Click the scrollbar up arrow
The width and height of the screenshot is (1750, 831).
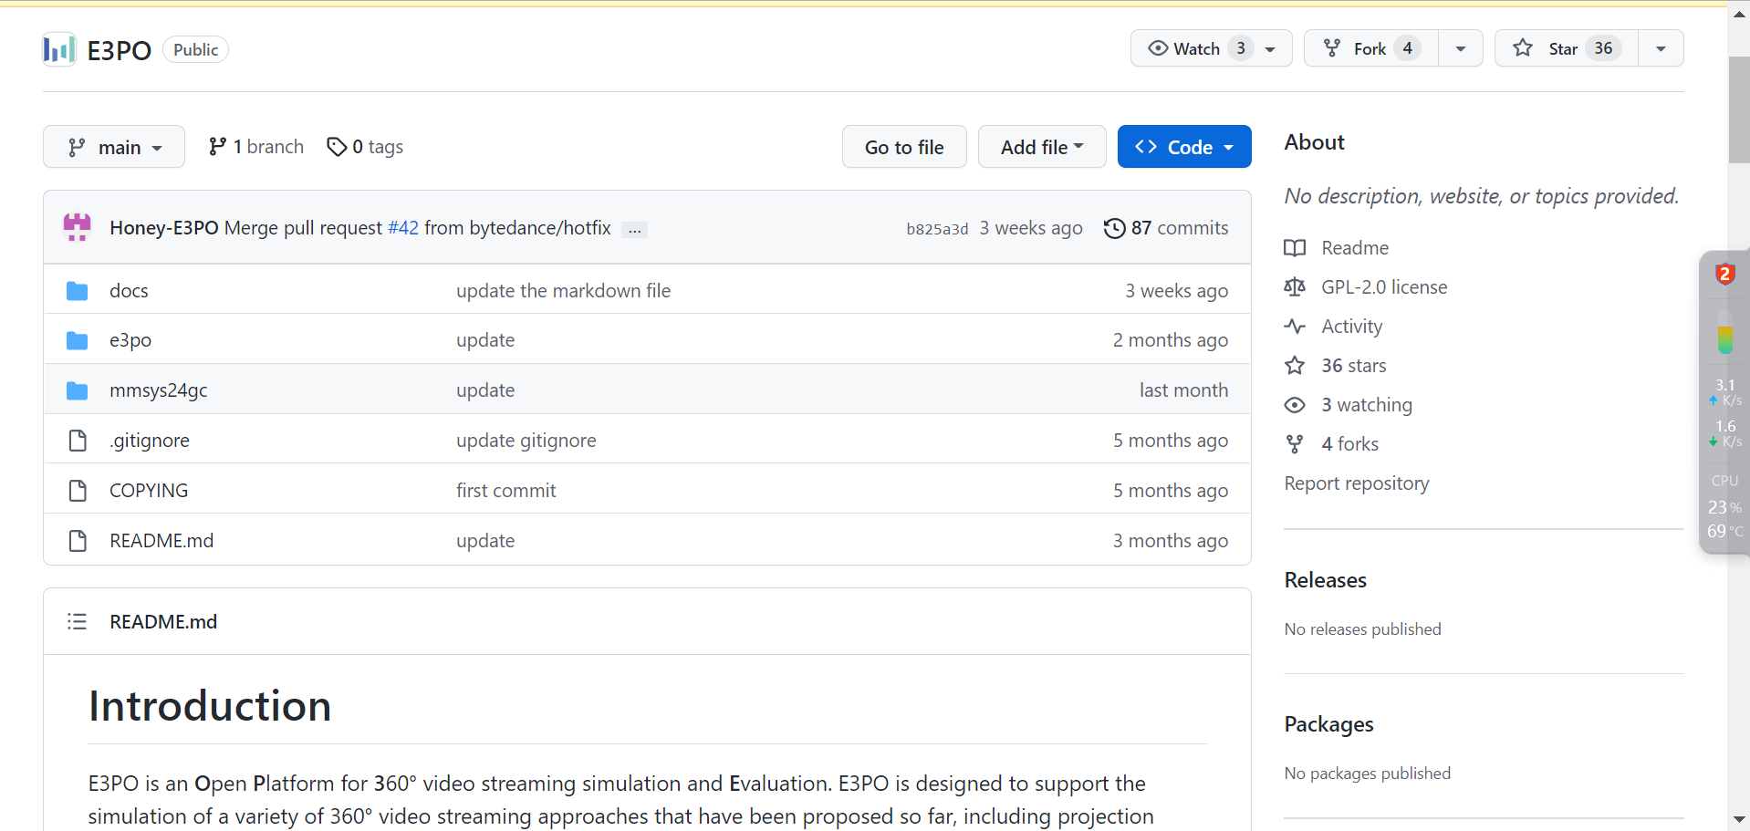coord(1739,14)
